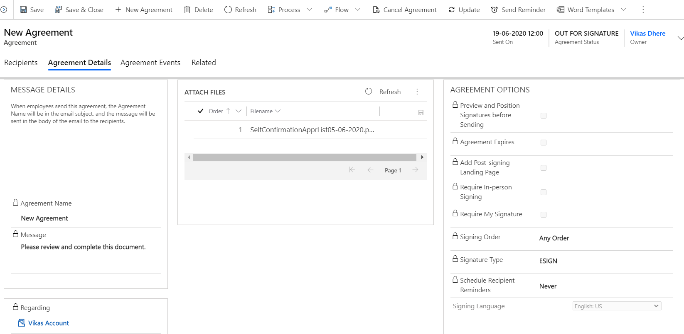The image size is (684, 334).
Task: Switch to the Recipients tab
Action: 21,63
